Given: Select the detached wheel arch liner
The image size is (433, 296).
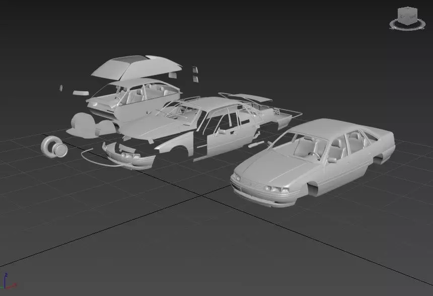Looking at the screenshot, I should (x=82, y=125).
